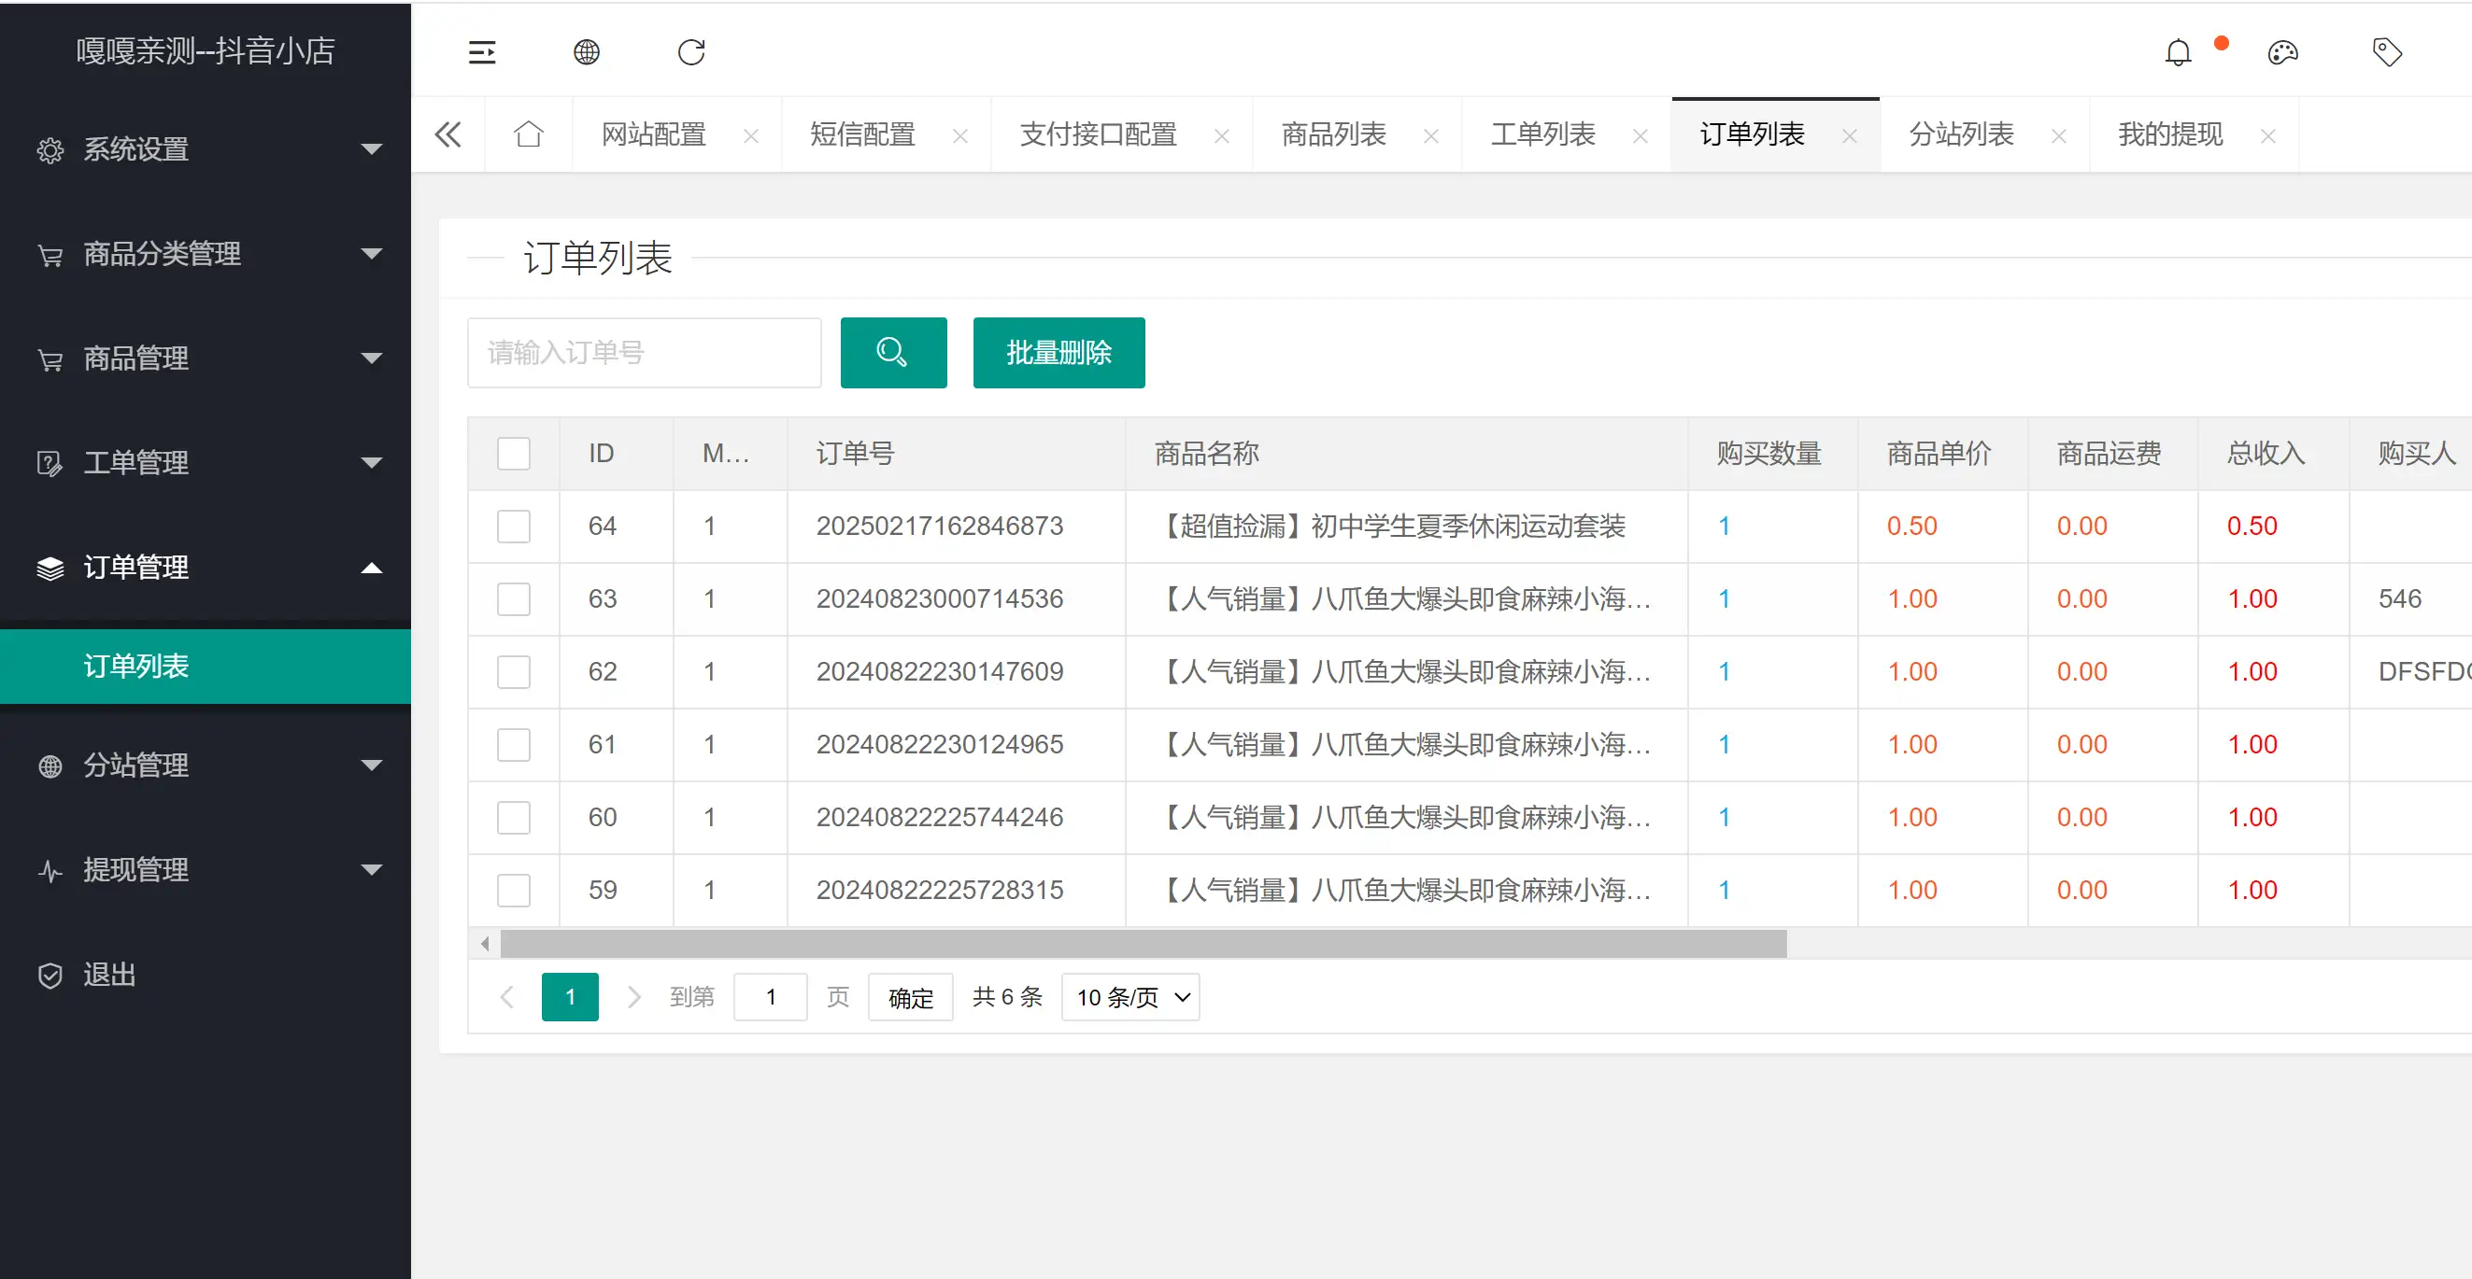
Task: Open the notifications bell icon
Action: point(2179,52)
